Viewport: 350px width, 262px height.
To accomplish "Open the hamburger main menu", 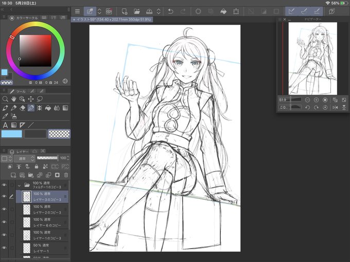I will (77, 11).
